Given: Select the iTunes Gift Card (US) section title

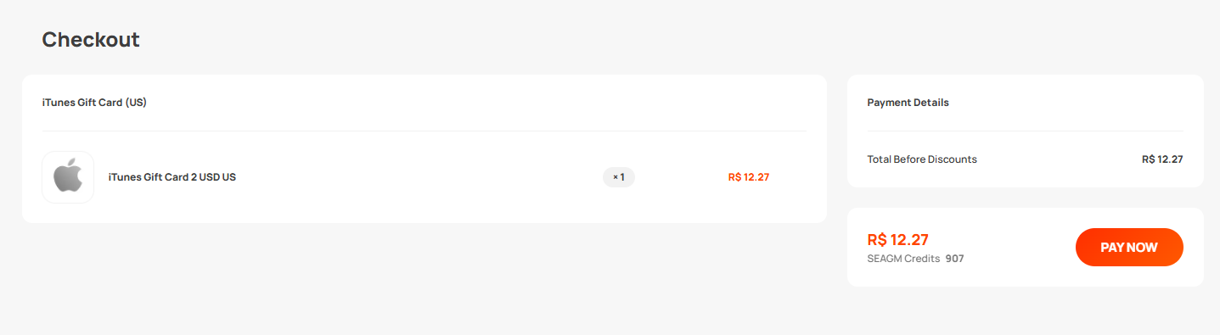Looking at the screenshot, I should click(95, 103).
